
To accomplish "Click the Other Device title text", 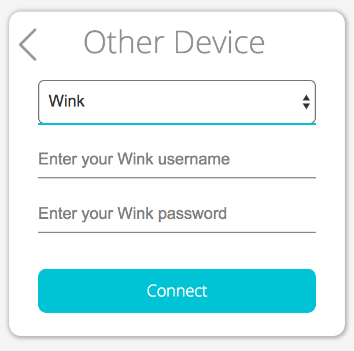I will [x=174, y=42].
